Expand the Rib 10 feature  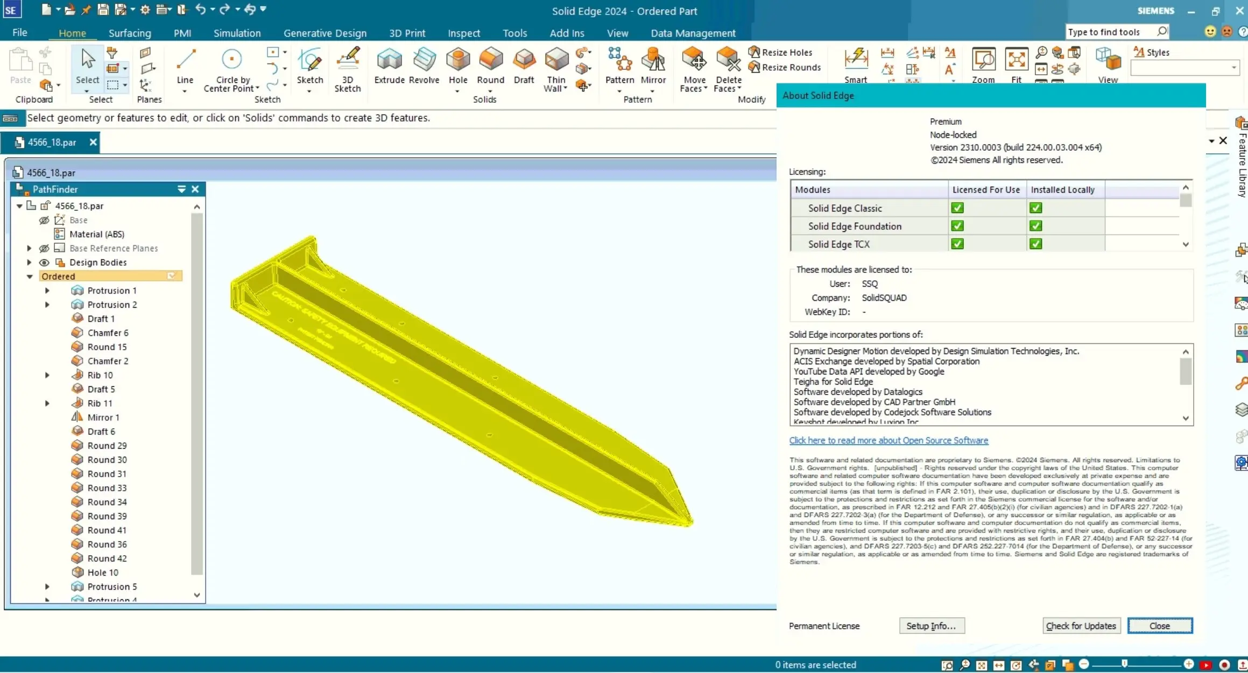pos(47,375)
